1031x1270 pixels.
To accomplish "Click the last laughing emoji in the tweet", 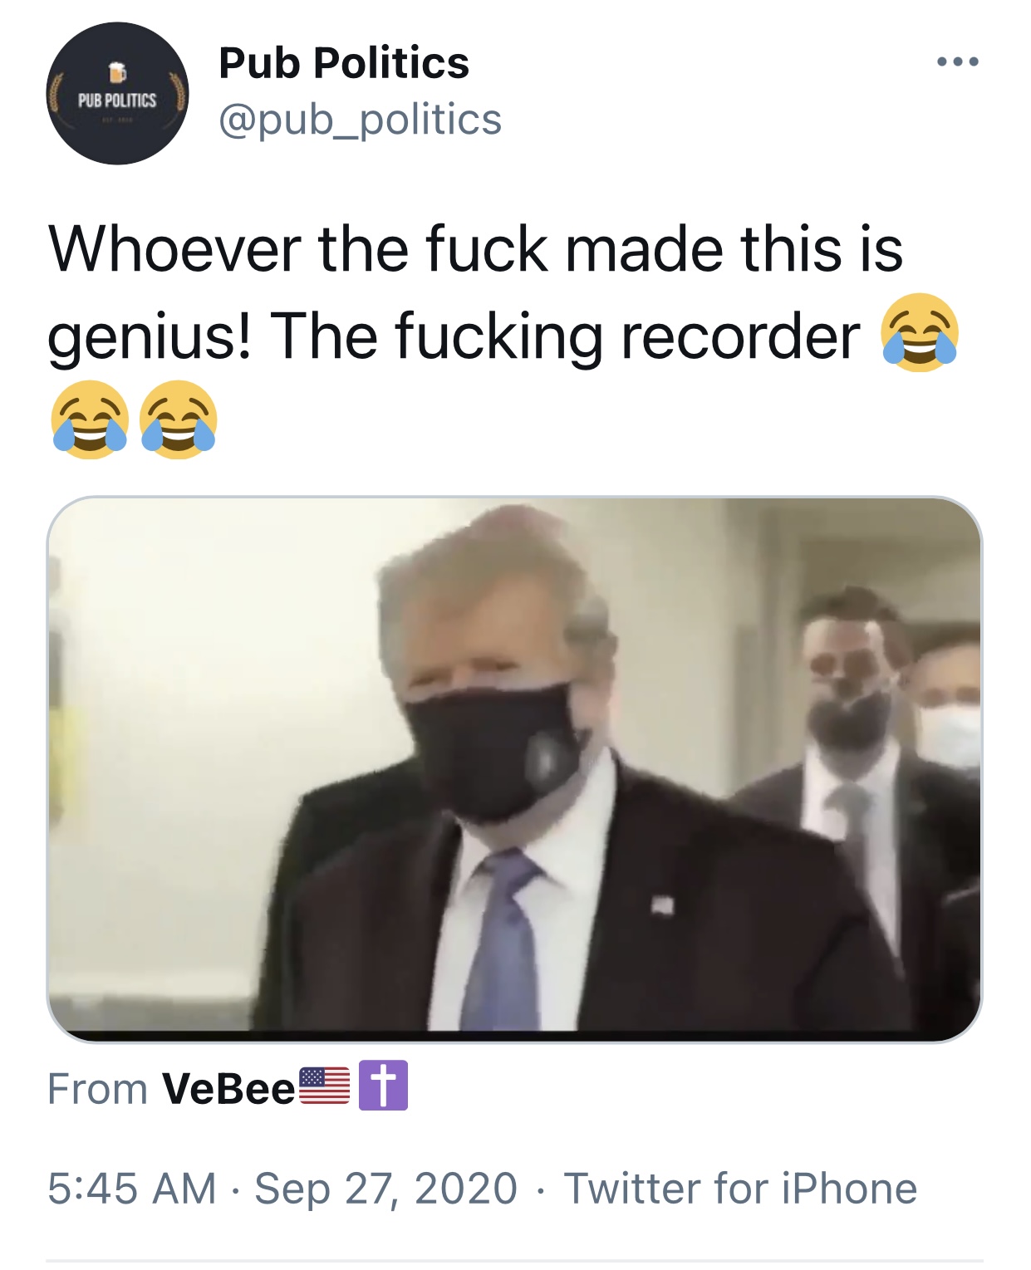I will point(179,419).
